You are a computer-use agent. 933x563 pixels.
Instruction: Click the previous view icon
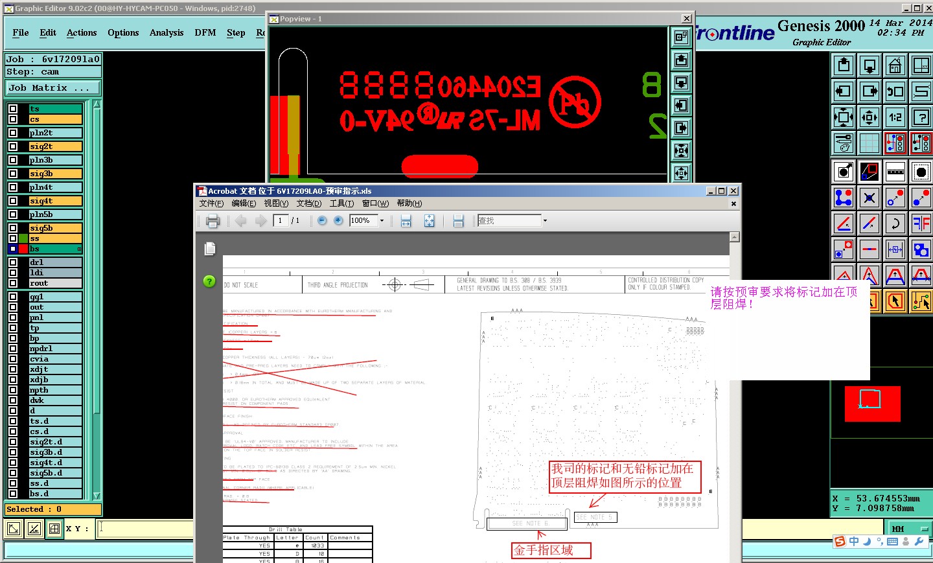click(x=895, y=91)
